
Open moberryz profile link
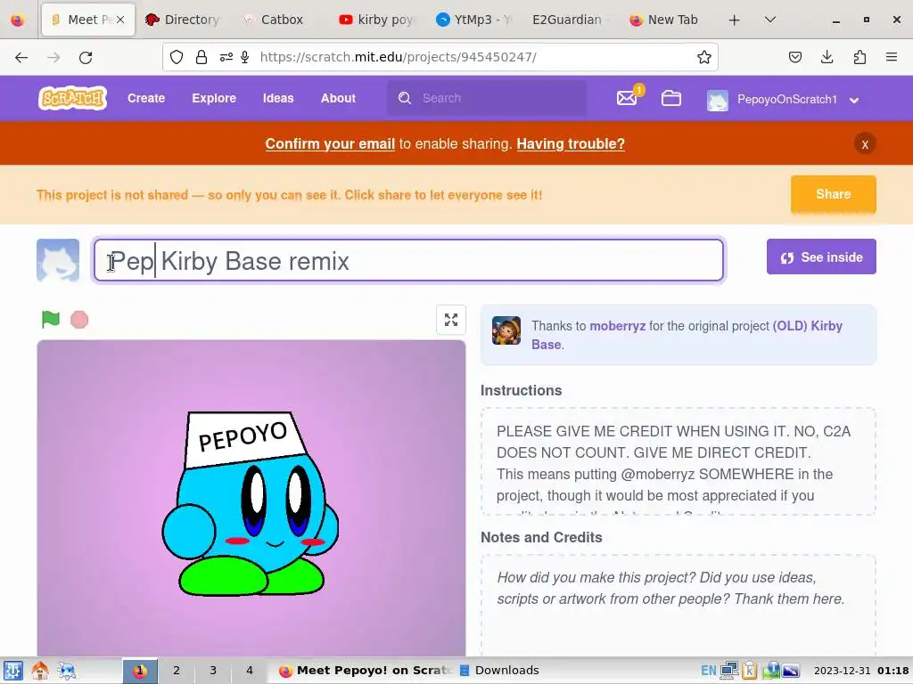(x=617, y=326)
